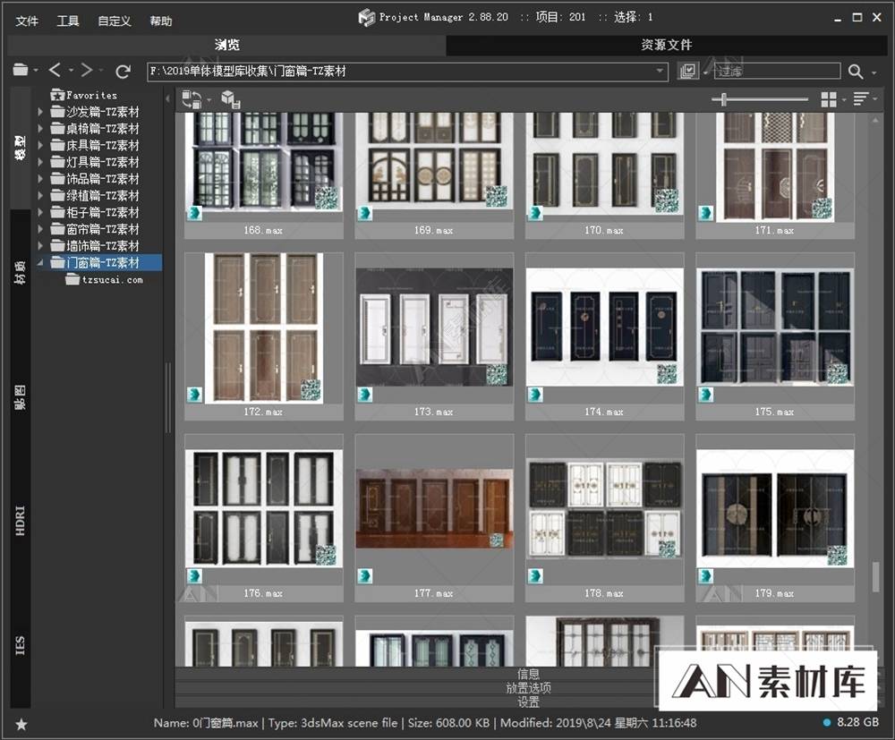Screen dimensions: 895x740
Task: Click the favorites star icon at bottom left
Action: point(21,725)
